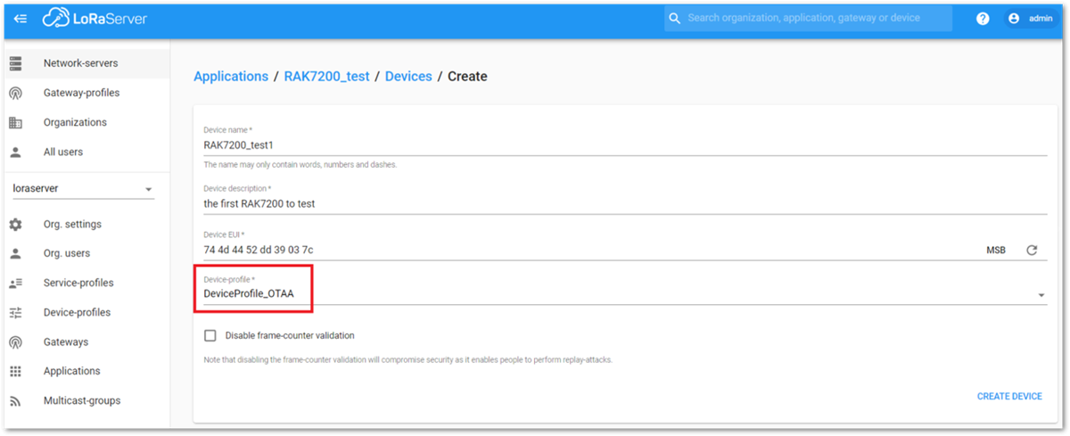
Task: Click the Applications grid icon
Action: 15,371
